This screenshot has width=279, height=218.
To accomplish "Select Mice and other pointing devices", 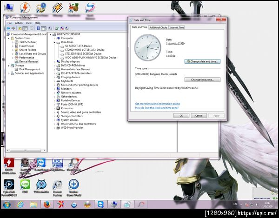I will 80,85.
